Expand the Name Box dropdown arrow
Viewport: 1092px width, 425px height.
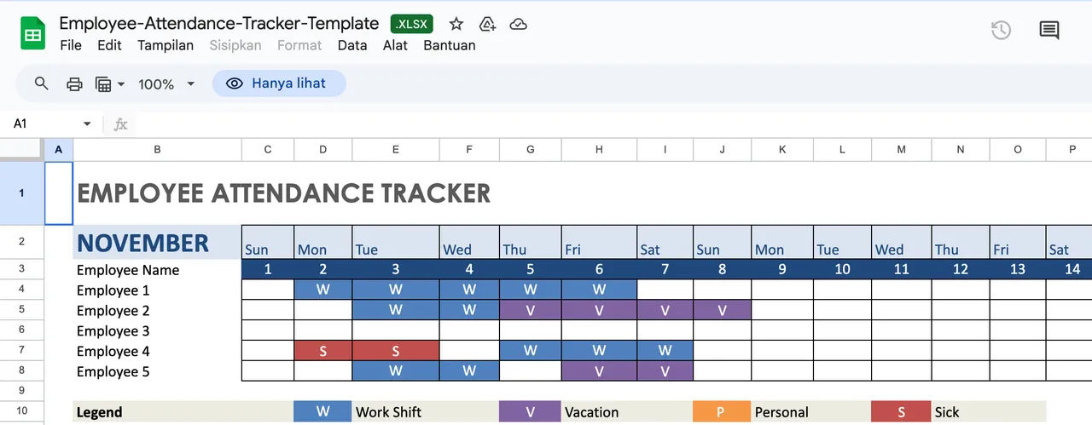(87, 124)
